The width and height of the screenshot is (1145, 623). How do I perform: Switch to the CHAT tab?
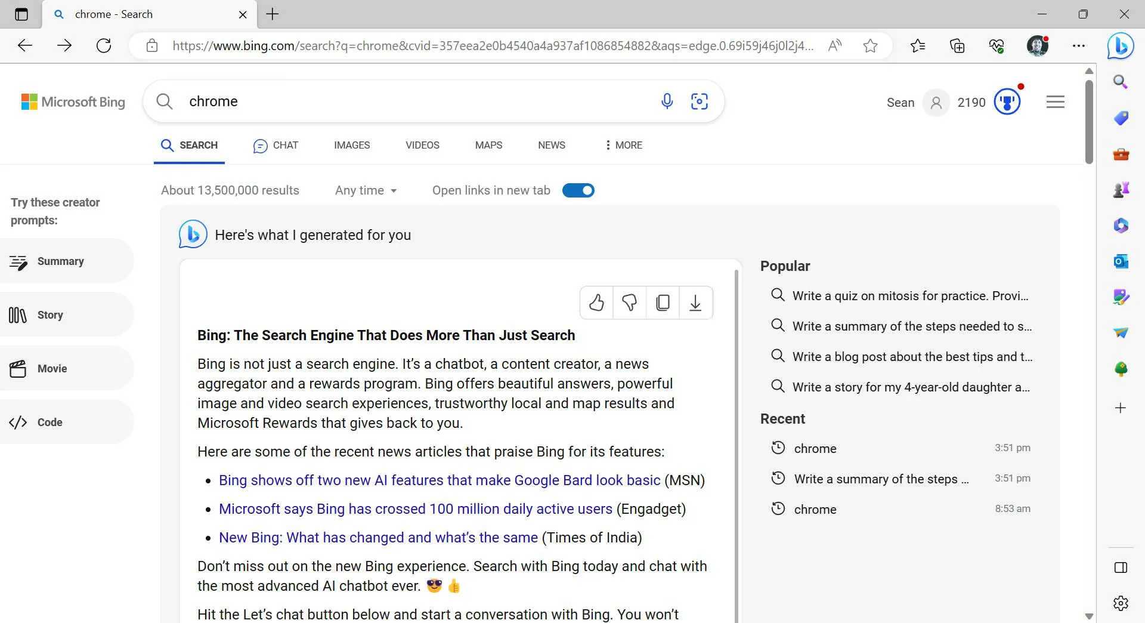tap(276, 145)
